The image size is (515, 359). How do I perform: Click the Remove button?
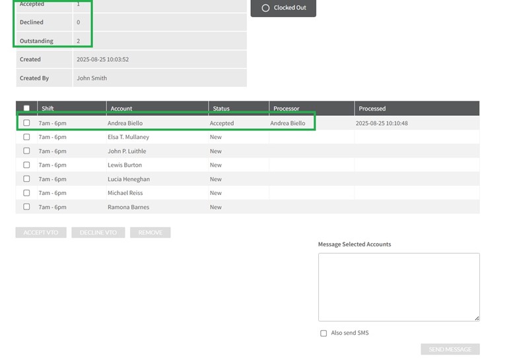(150, 233)
